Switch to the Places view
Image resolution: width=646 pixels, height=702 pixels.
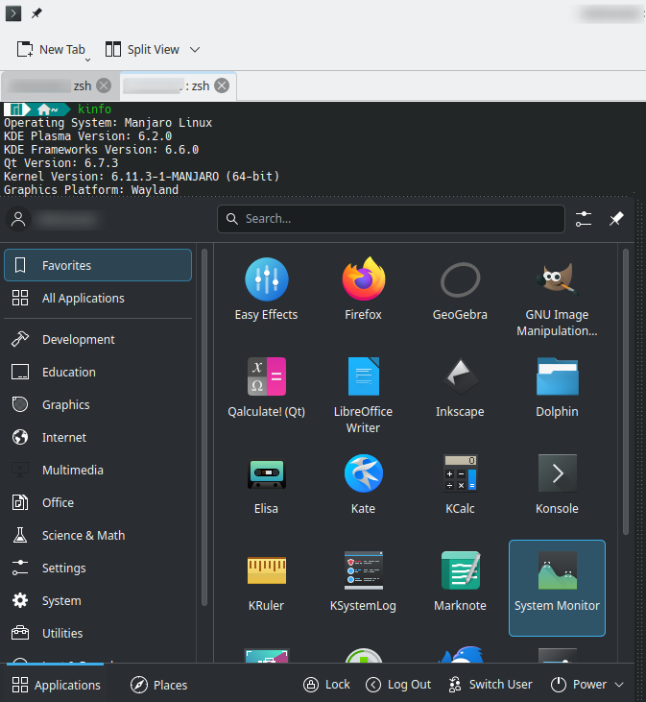coord(158,685)
